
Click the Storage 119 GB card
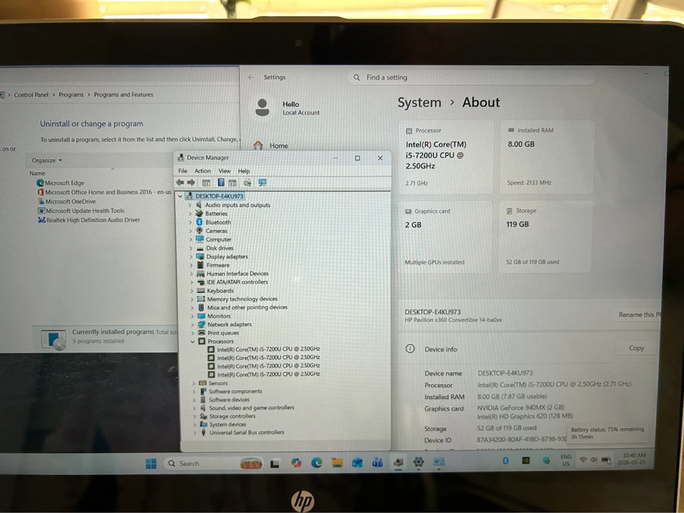pos(546,237)
